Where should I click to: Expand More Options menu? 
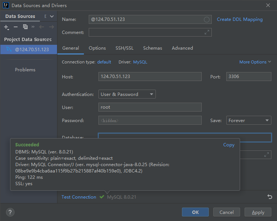click(x=255, y=62)
